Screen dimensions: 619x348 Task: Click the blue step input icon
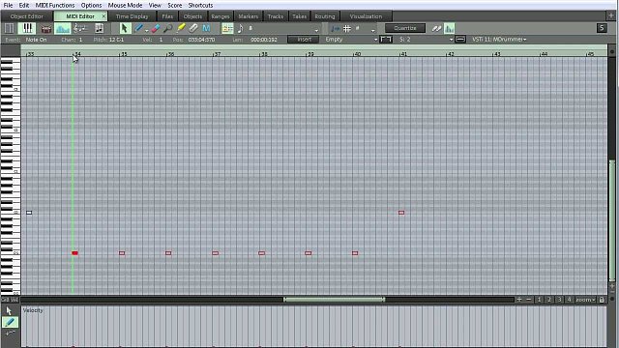pyautogui.click(x=335, y=28)
